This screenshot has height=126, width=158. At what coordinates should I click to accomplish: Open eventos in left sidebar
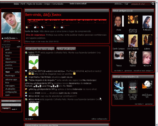coord(9,65)
